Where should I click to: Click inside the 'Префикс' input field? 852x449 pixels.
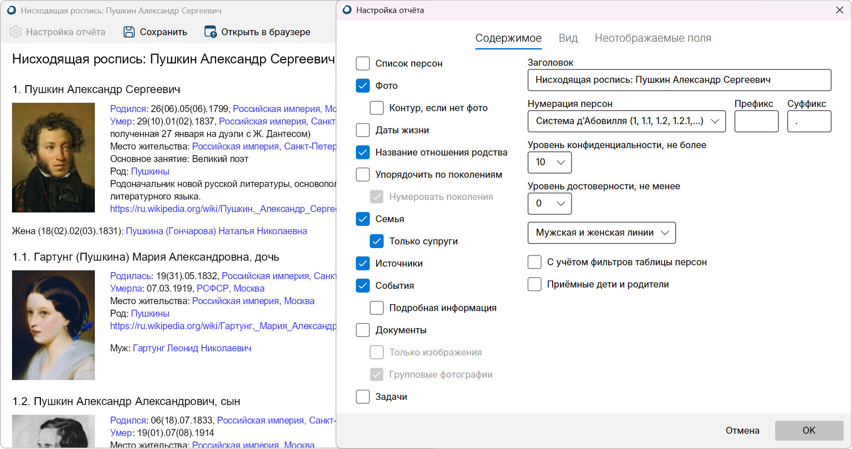click(756, 121)
